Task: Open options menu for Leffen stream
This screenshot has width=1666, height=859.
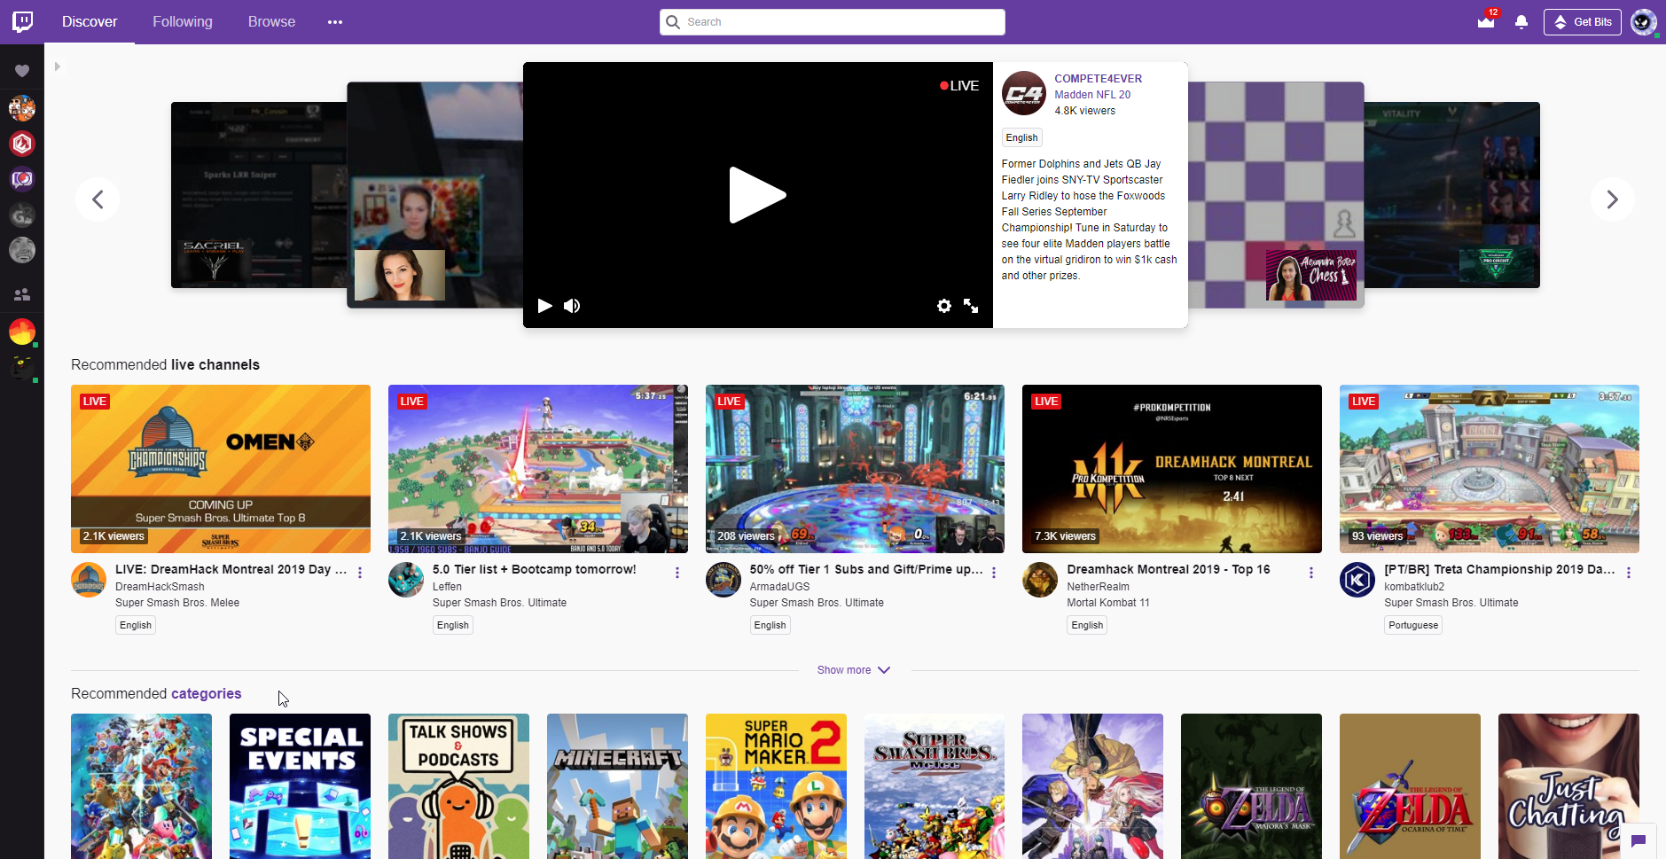Action: [x=677, y=573]
